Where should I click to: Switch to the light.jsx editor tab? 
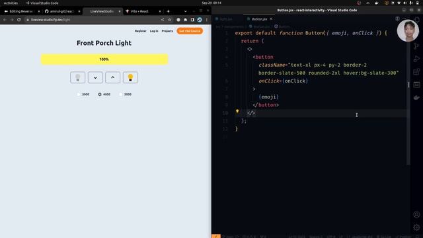click(225, 19)
